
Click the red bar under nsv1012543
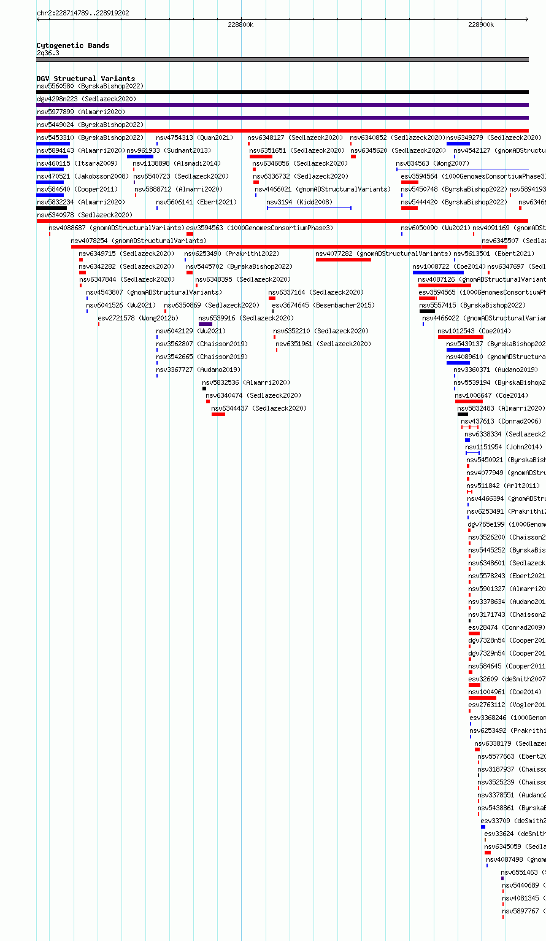[x=461, y=337]
